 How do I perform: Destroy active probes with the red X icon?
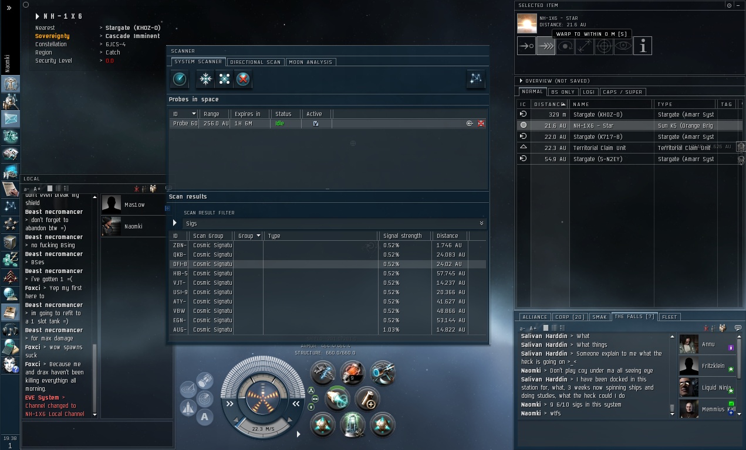pos(243,79)
